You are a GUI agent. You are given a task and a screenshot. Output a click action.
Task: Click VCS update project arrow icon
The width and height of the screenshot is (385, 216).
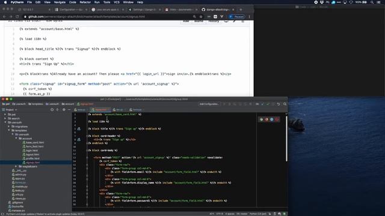coord(262,104)
